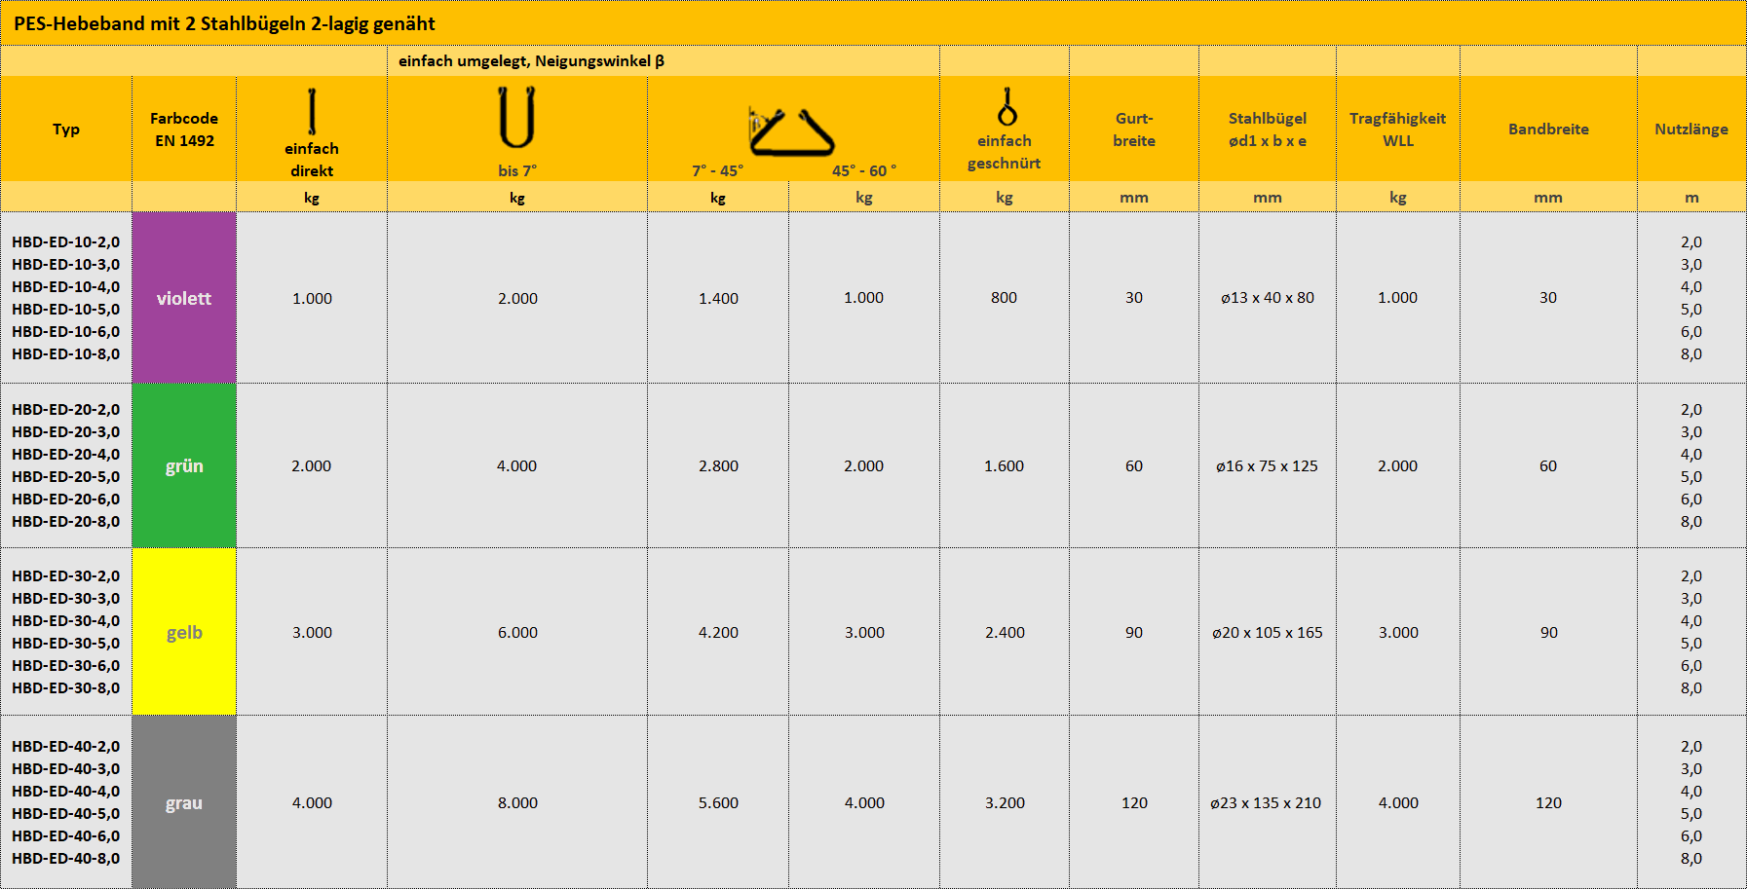Select the gray 'grau' color cell
Image resolution: width=1747 pixels, height=889 pixels.
tap(184, 802)
